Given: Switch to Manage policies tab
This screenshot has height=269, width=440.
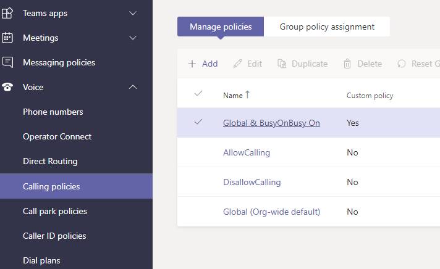Looking at the screenshot, I should 221,27.
